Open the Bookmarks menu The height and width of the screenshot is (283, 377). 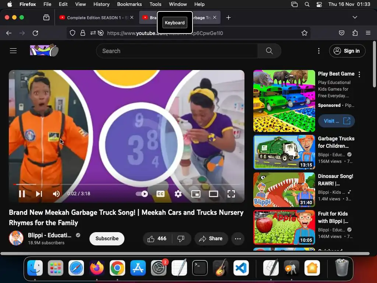pos(129,4)
